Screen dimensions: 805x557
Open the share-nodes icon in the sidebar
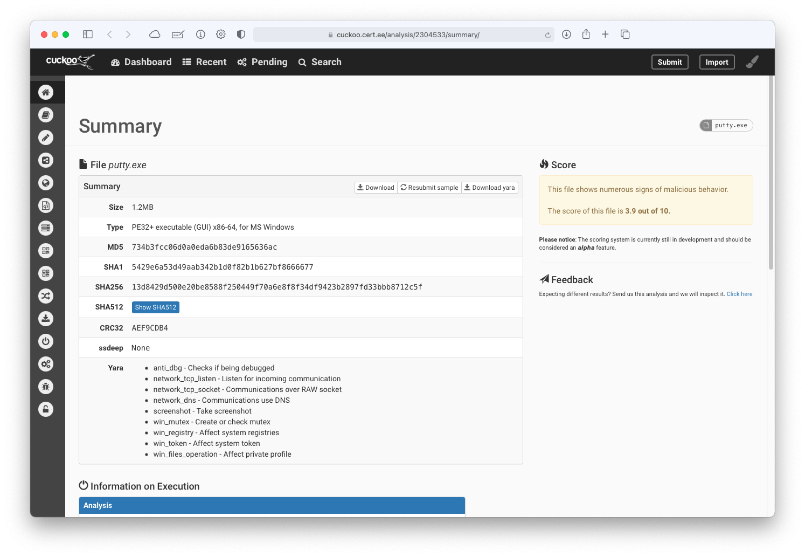click(46, 160)
